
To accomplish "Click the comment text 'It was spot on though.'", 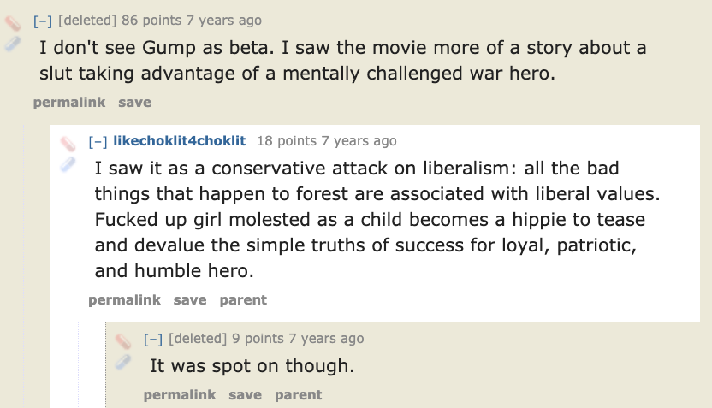I will pyautogui.click(x=252, y=366).
